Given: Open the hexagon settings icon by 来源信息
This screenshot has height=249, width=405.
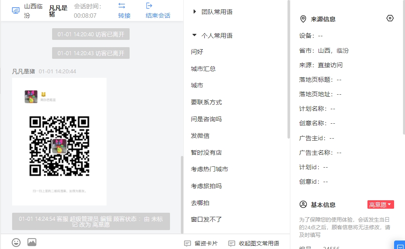Looking at the screenshot, I should 390,18.
